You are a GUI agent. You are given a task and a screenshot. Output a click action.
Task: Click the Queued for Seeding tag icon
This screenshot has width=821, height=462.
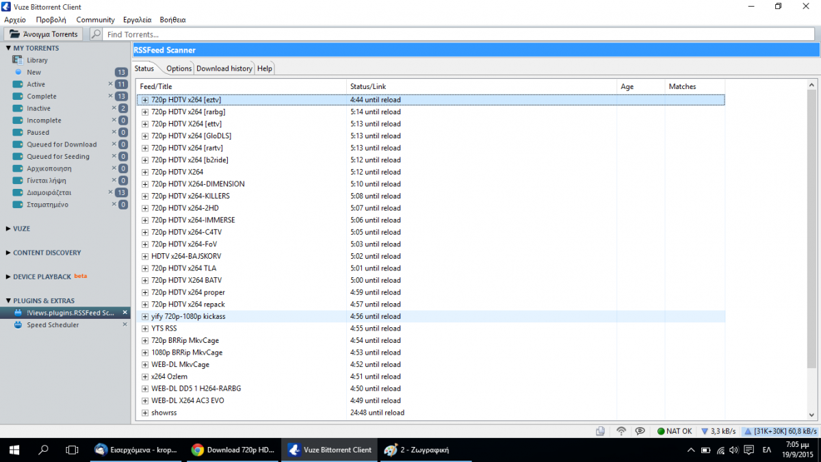pyautogui.click(x=18, y=156)
